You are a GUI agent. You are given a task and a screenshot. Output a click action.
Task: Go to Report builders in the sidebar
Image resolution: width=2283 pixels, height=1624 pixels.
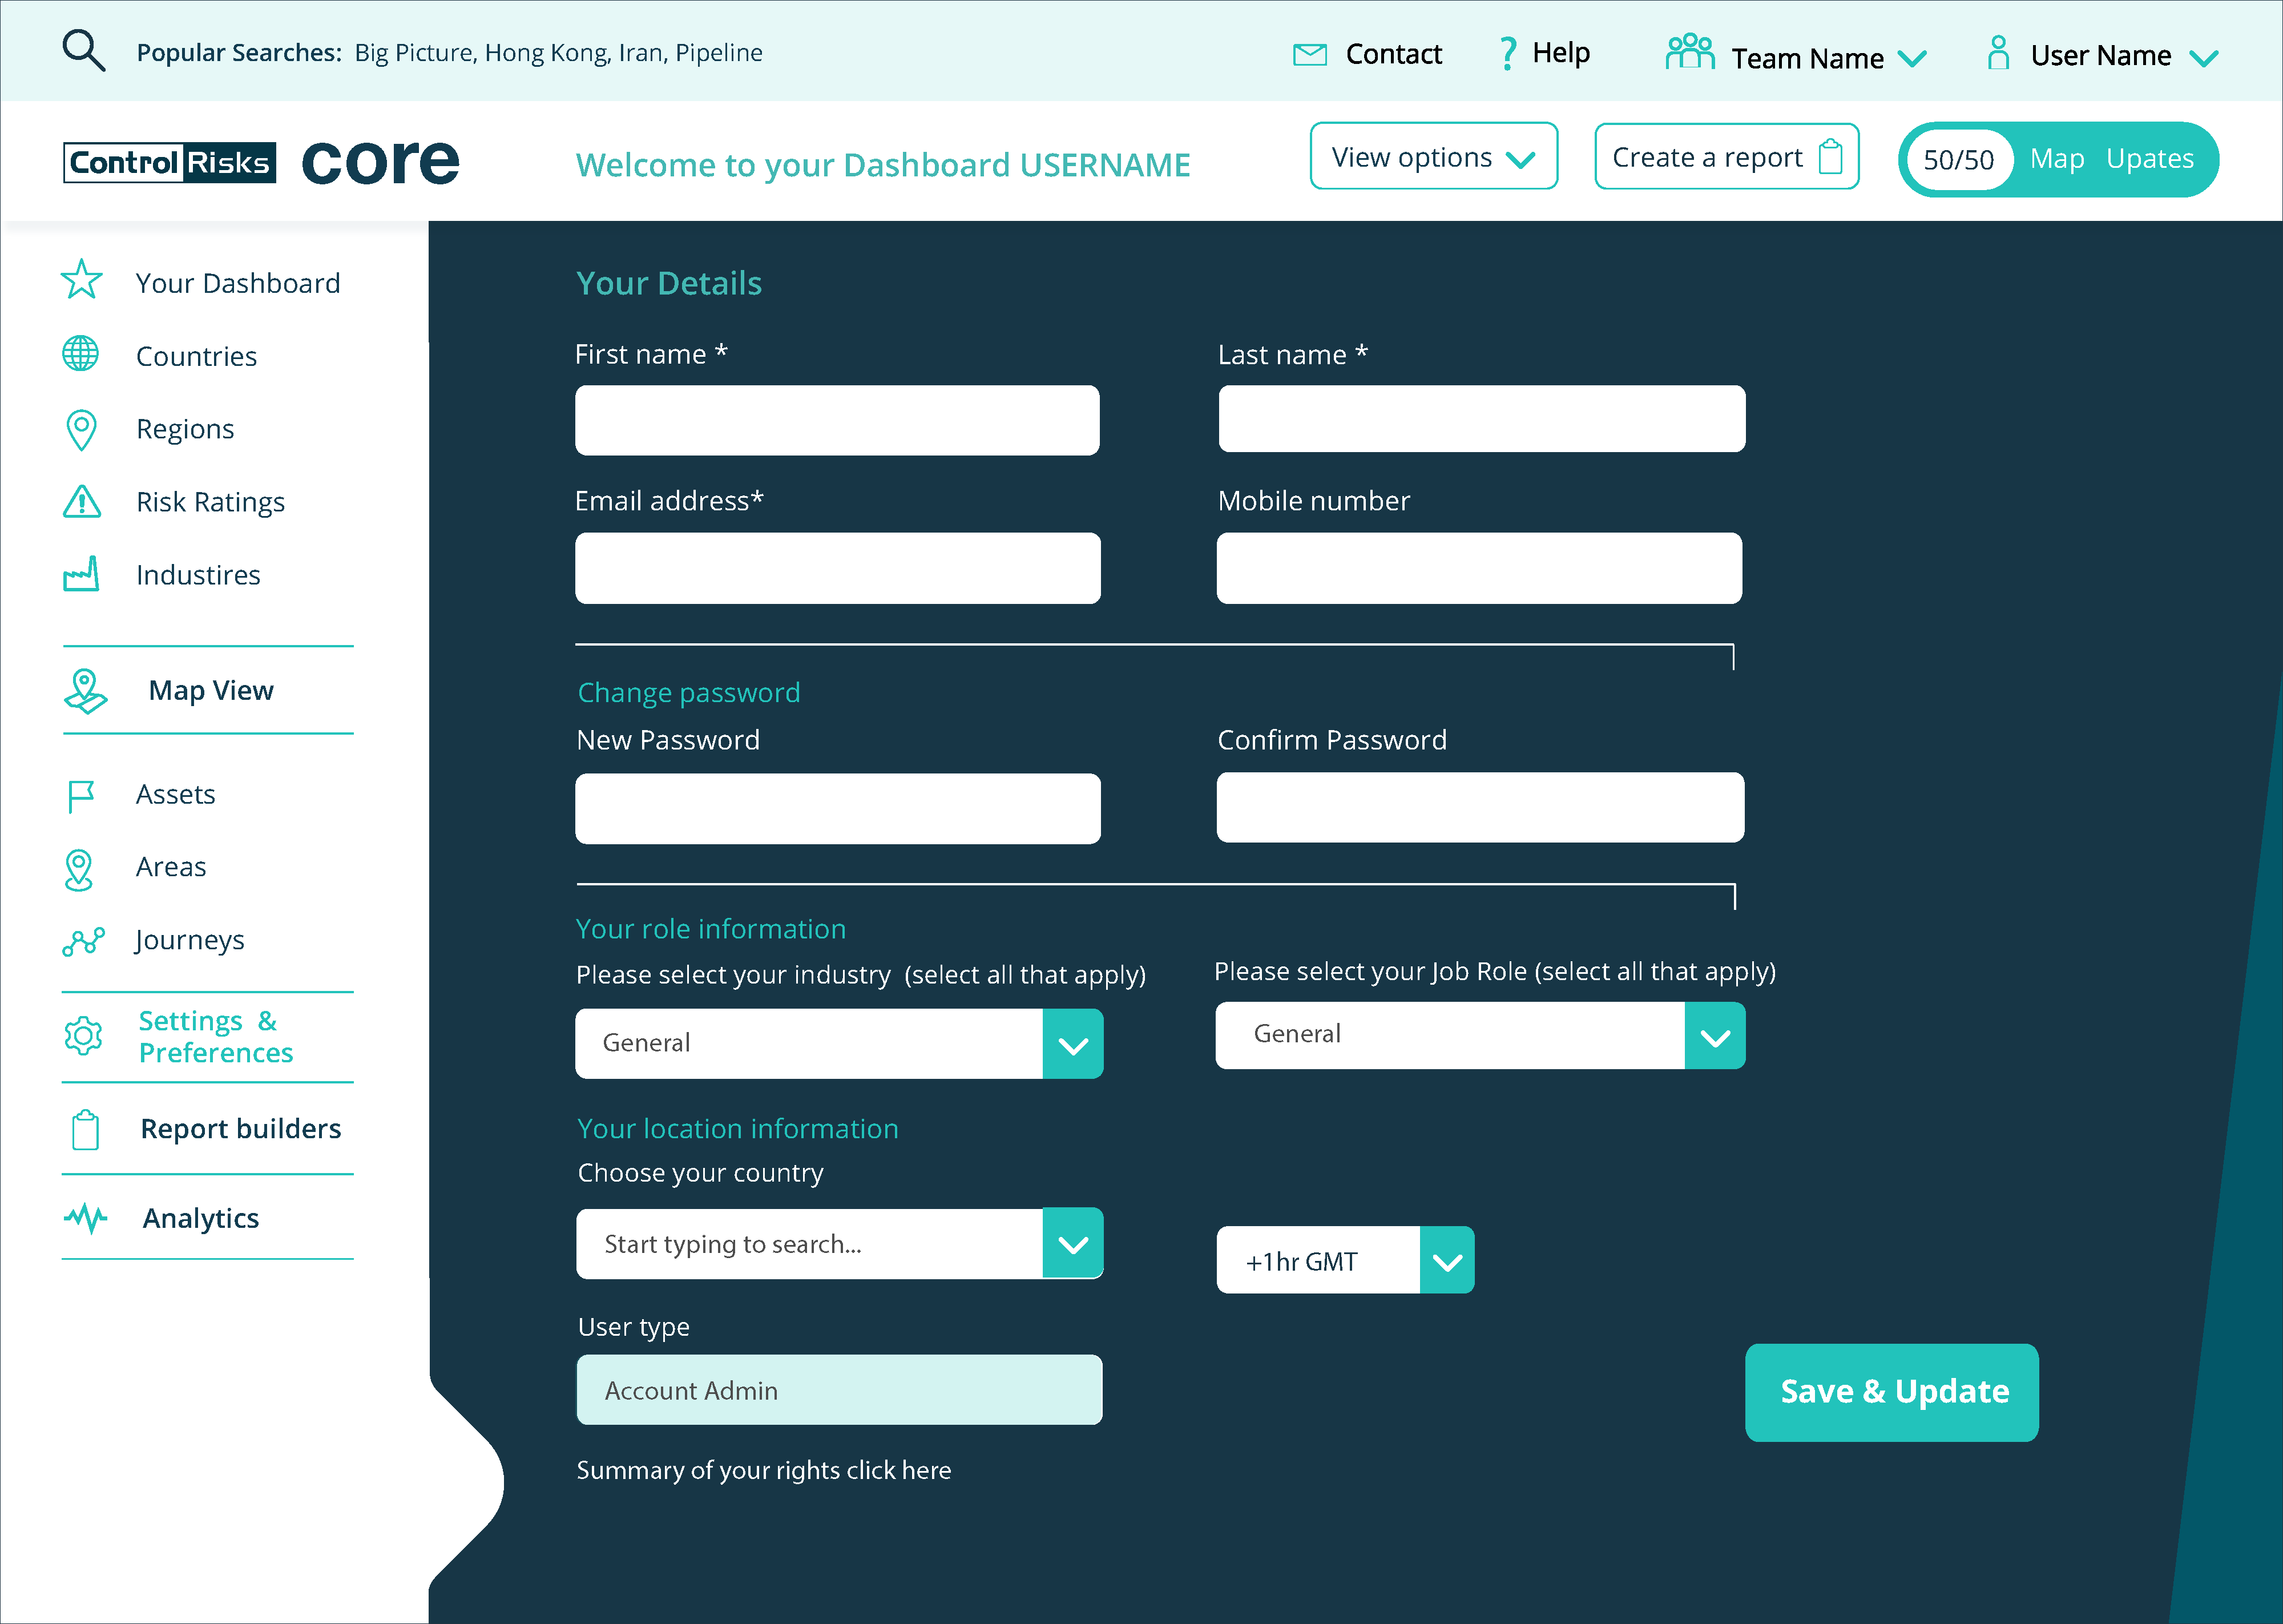pyautogui.click(x=240, y=1129)
